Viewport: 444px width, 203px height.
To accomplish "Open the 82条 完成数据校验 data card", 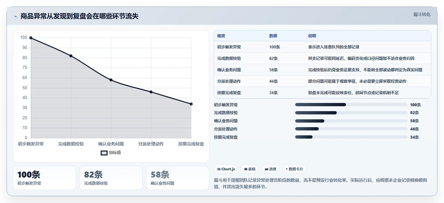I will (x=111, y=178).
